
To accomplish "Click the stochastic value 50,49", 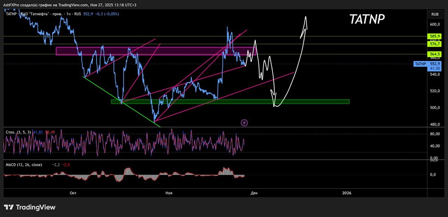I will click(x=49, y=132).
